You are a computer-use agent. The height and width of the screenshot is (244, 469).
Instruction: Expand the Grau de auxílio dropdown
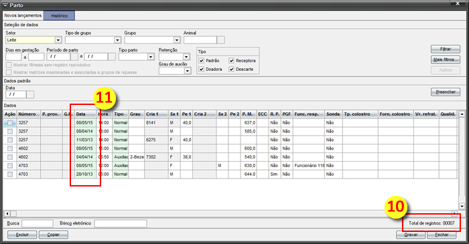[x=187, y=71]
